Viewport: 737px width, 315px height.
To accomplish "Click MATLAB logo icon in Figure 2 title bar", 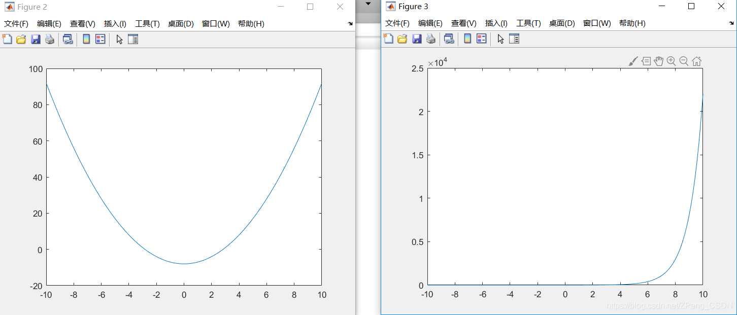I will pyautogui.click(x=9, y=7).
